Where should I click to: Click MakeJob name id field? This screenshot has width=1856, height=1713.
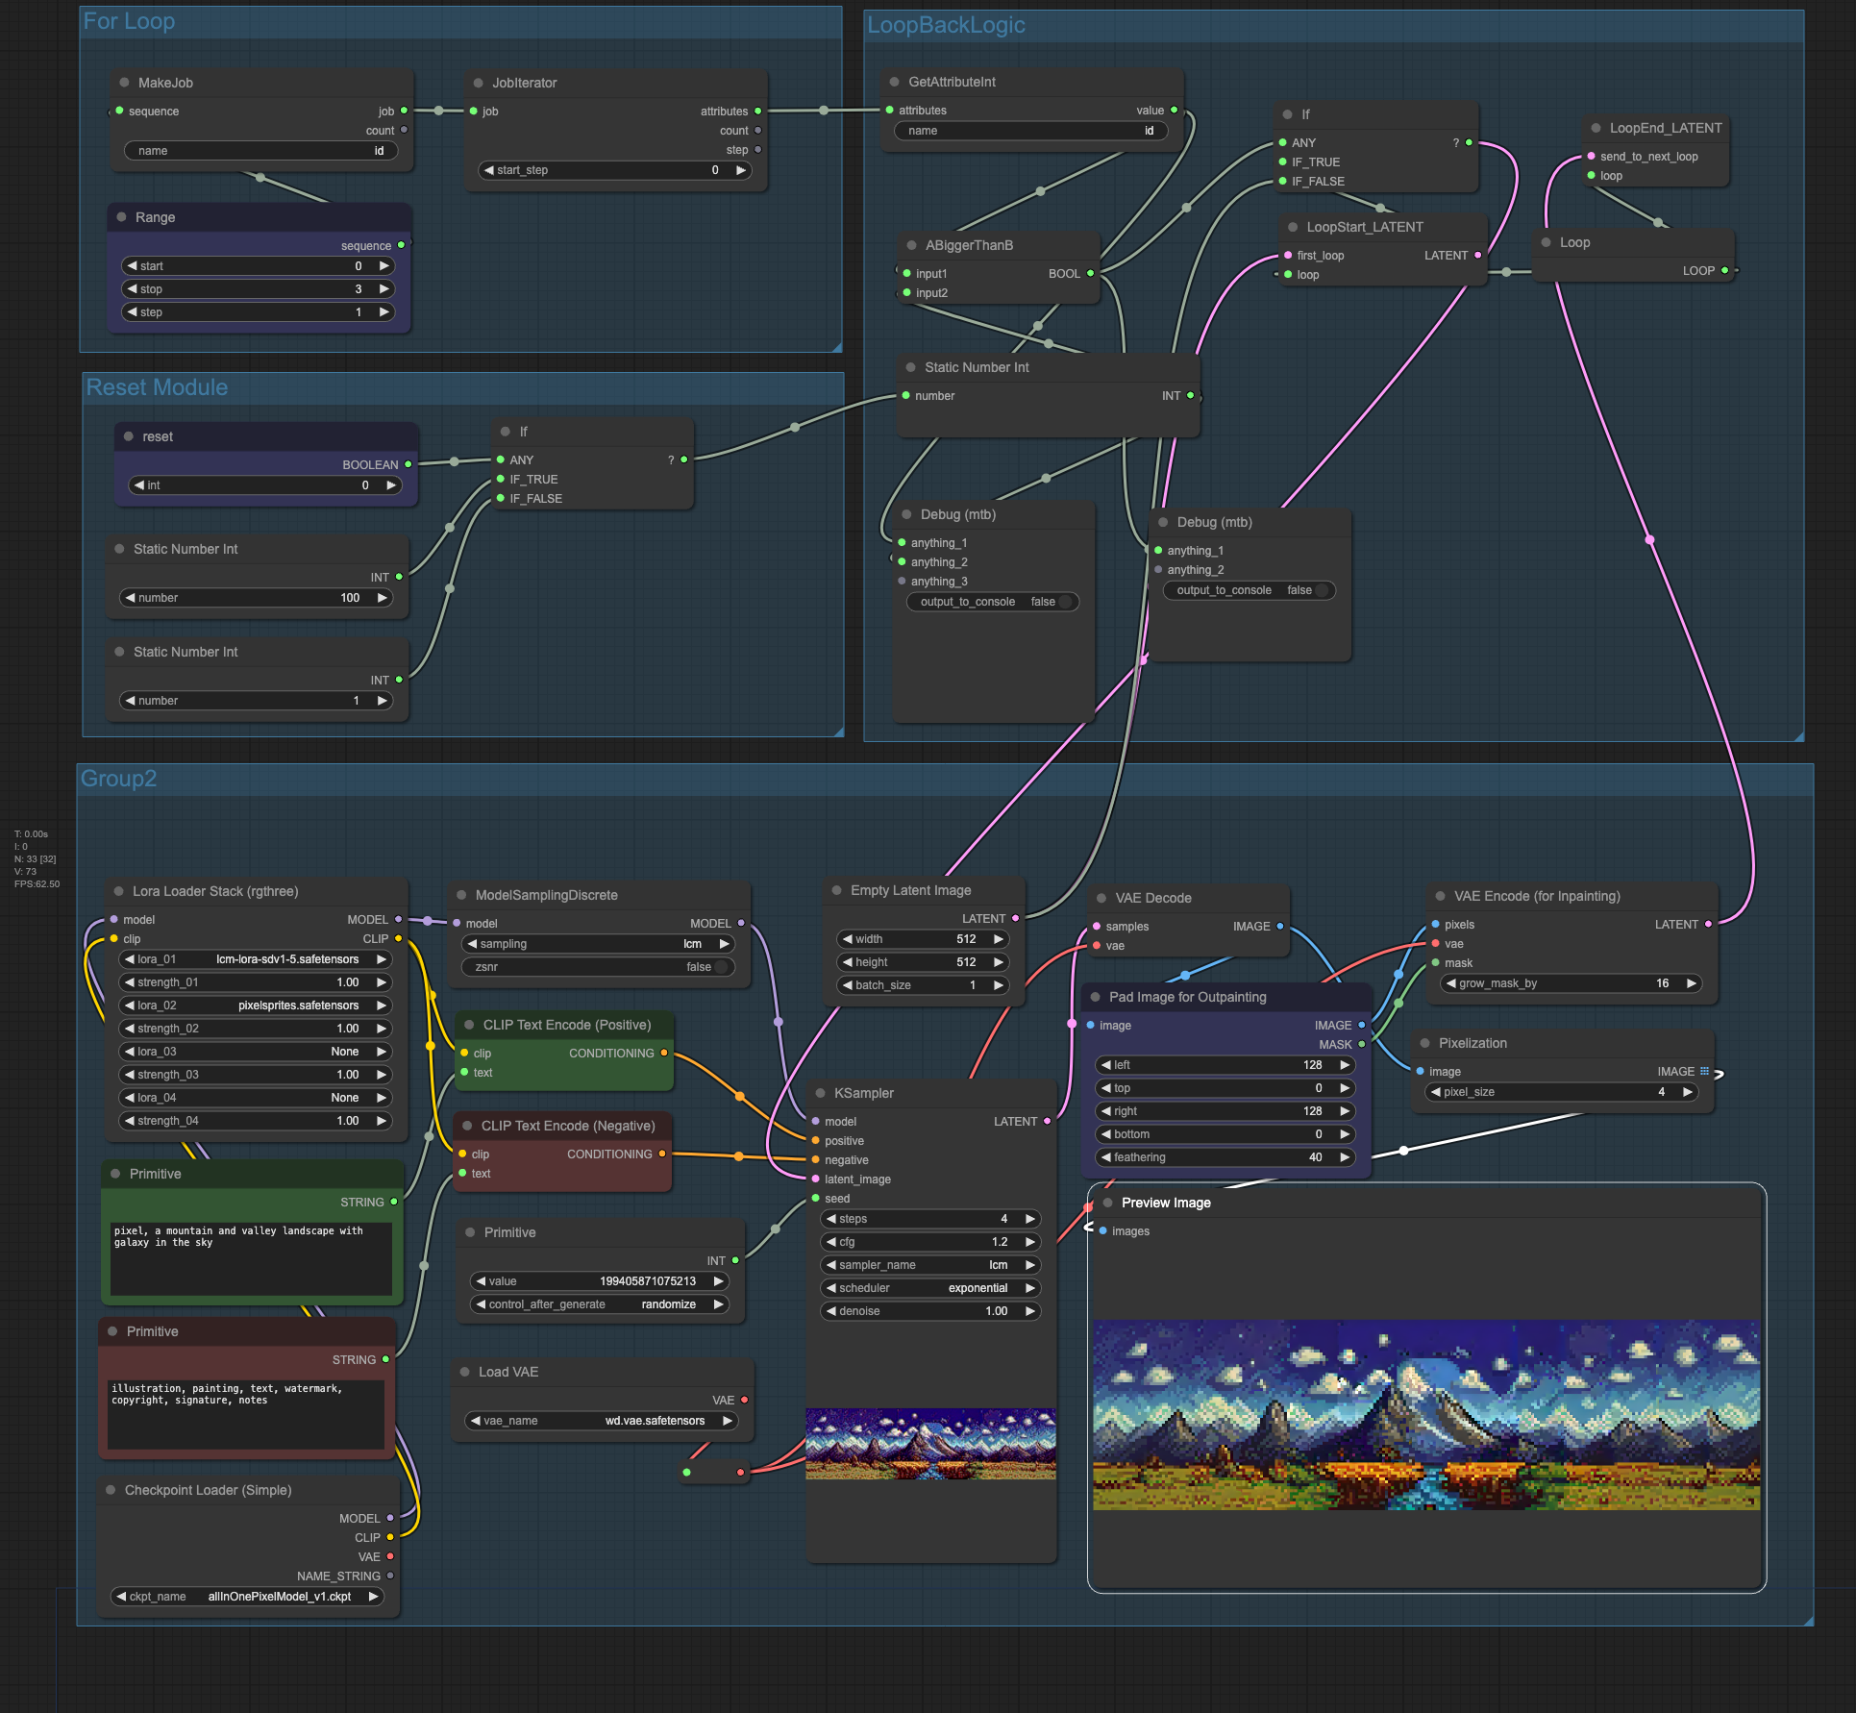[260, 151]
